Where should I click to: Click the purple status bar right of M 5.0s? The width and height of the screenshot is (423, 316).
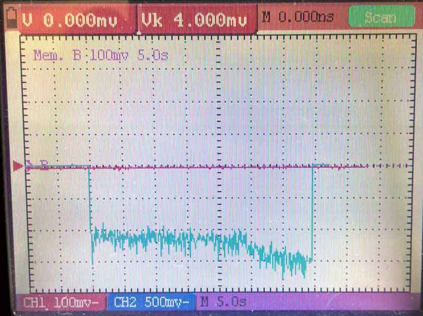[x=328, y=302]
